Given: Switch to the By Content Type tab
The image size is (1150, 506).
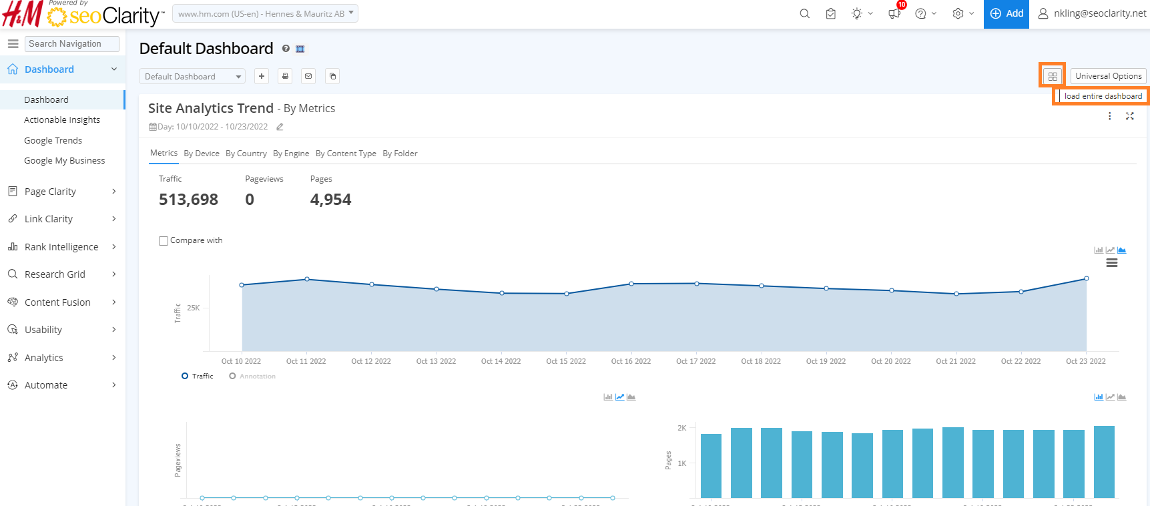Looking at the screenshot, I should click(346, 154).
